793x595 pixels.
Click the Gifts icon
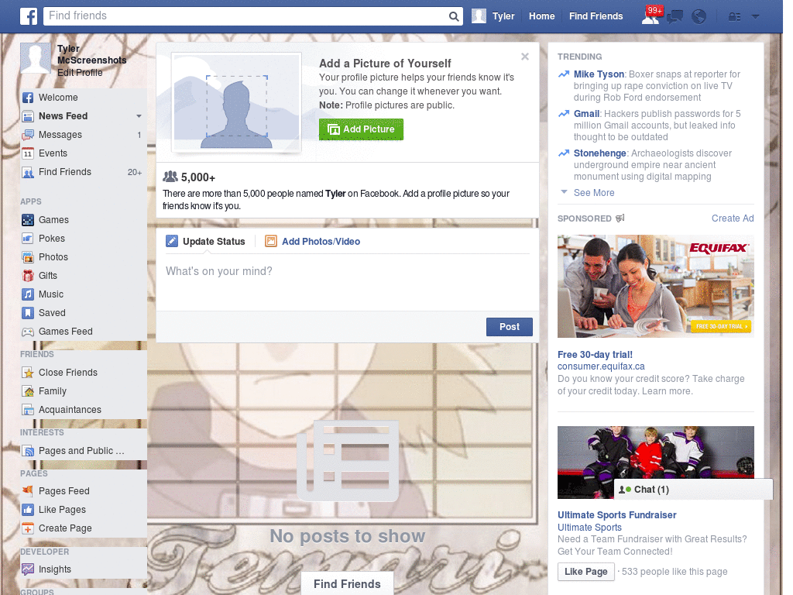click(28, 276)
